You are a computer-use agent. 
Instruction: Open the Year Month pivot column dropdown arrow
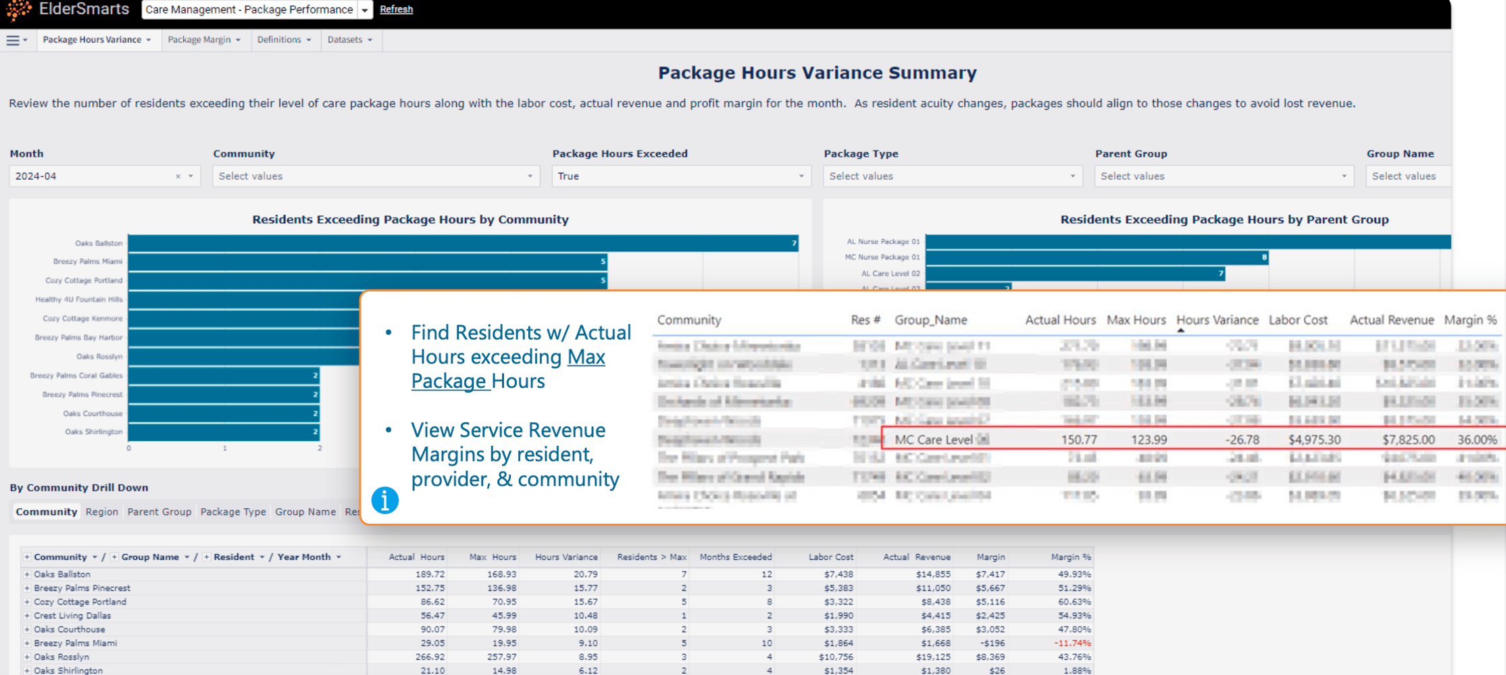[x=338, y=557]
